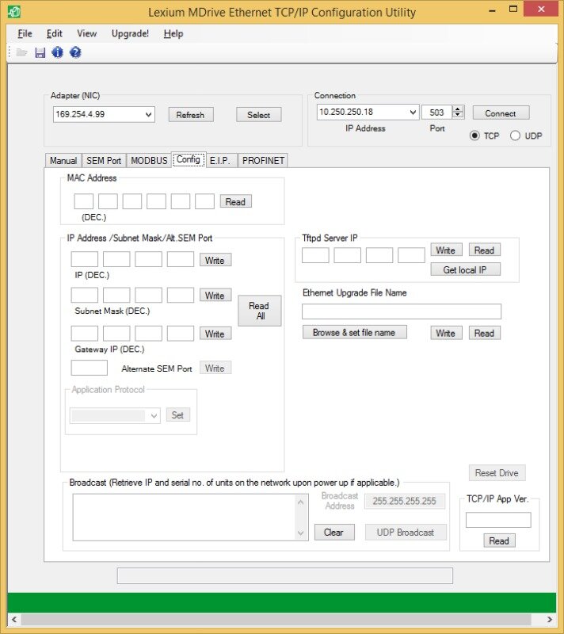Write the Alternate SEM Port

pyautogui.click(x=215, y=368)
